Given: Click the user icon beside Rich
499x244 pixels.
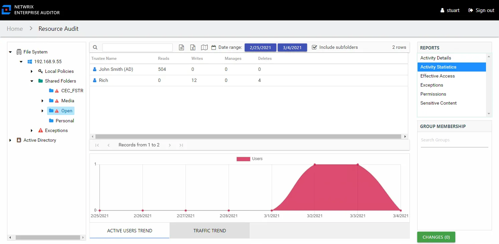Looking at the screenshot, I should tap(94, 80).
